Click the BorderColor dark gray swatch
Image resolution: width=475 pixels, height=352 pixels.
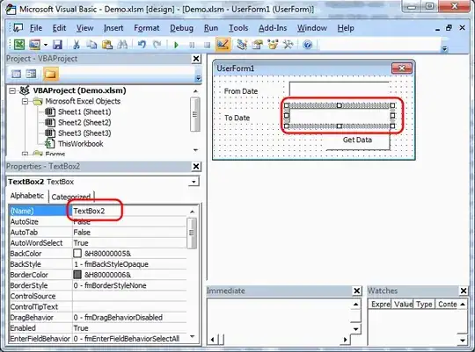pos(77,274)
